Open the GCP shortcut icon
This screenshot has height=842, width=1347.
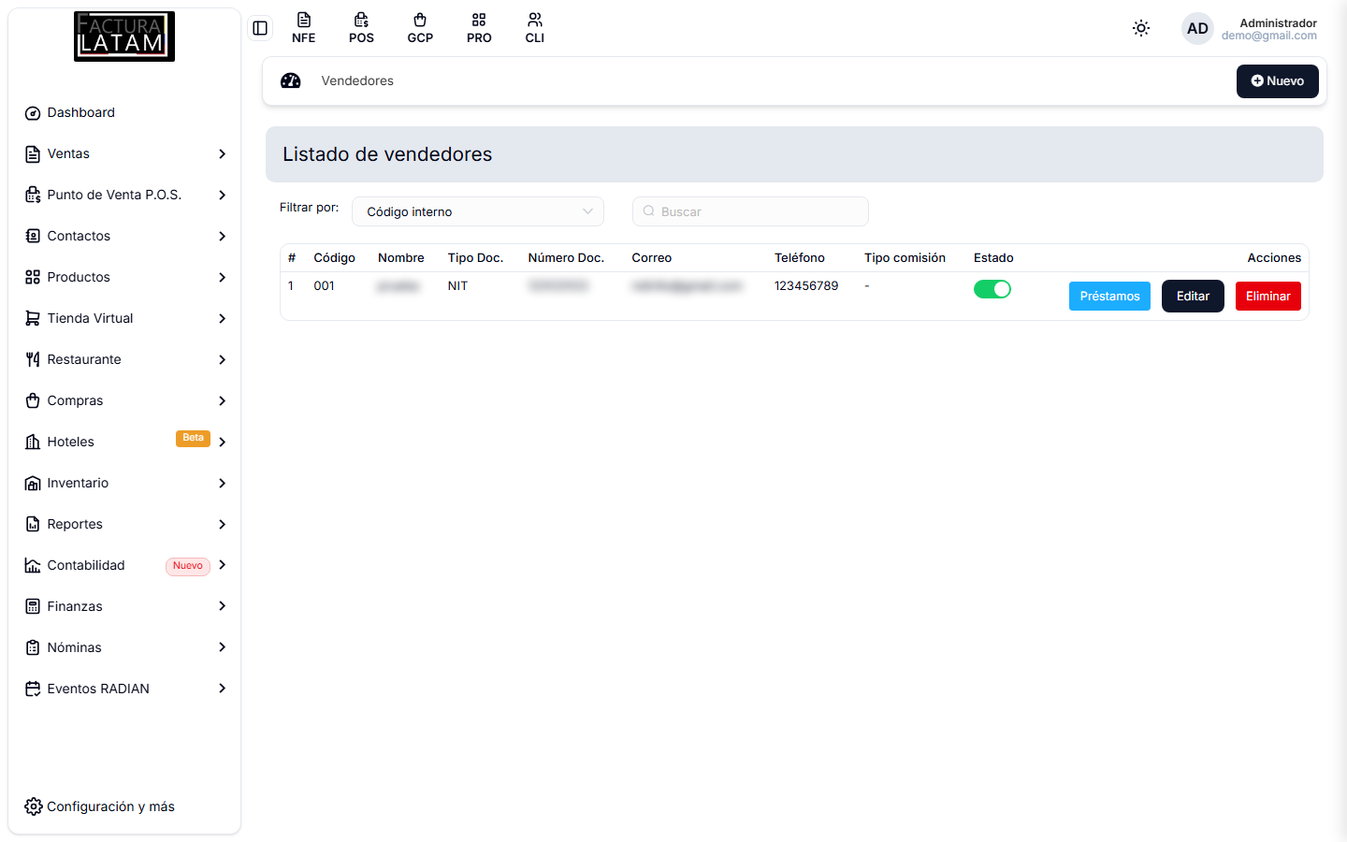click(x=420, y=28)
